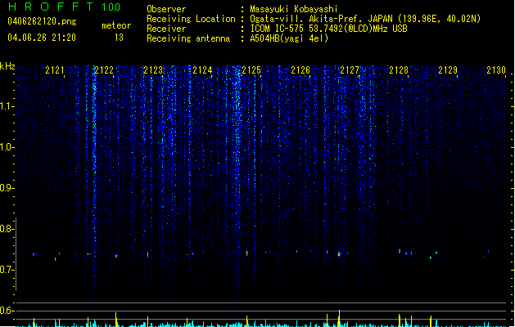Click the 2126 time marker
The width and height of the screenshot is (515, 327).
click(300, 70)
